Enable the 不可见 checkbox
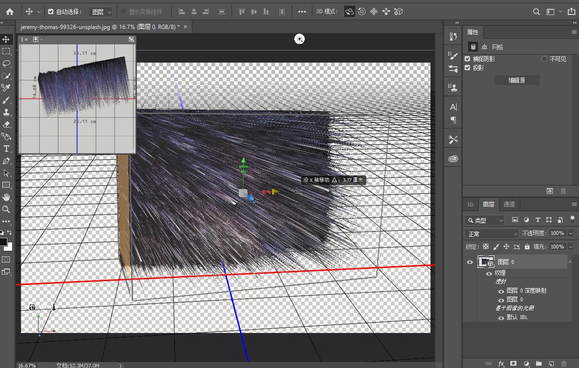This screenshot has height=368, width=579. point(544,59)
